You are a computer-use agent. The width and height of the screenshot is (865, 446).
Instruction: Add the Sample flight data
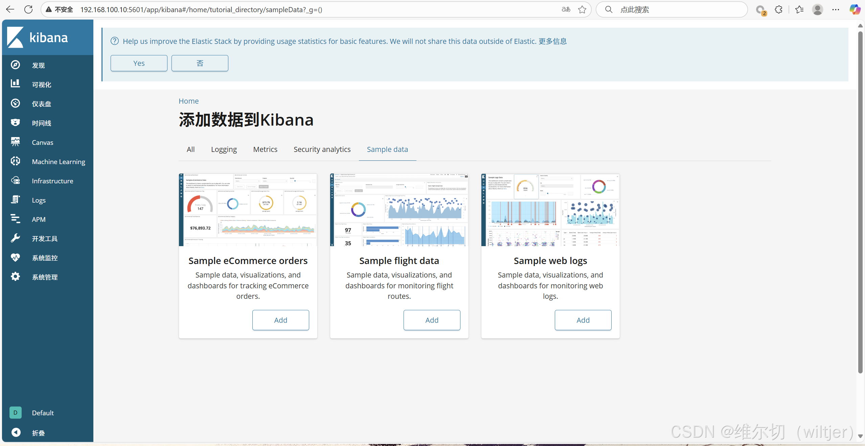pyautogui.click(x=431, y=320)
